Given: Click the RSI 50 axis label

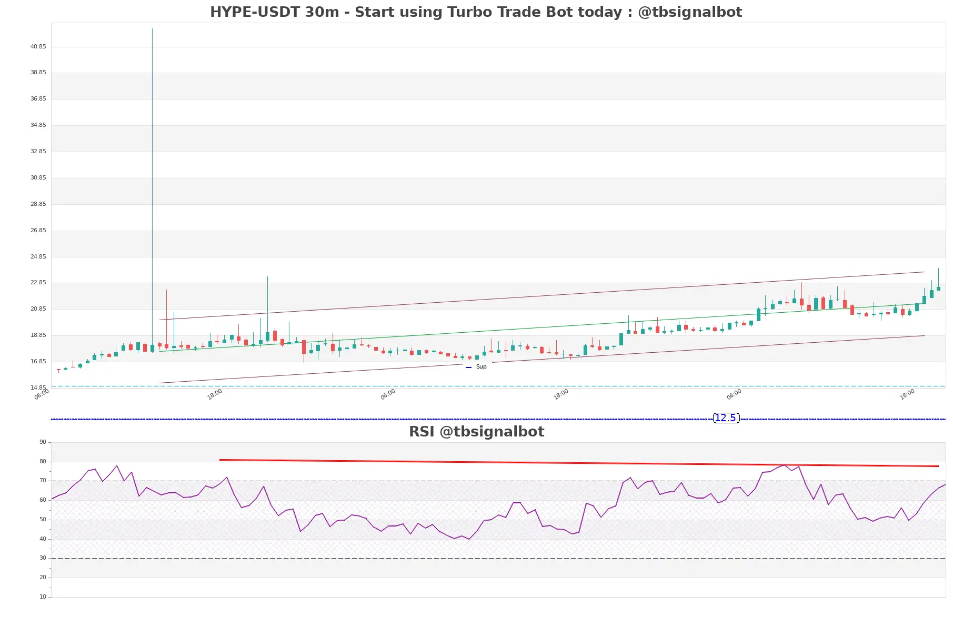Looking at the screenshot, I should coord(43,520).
